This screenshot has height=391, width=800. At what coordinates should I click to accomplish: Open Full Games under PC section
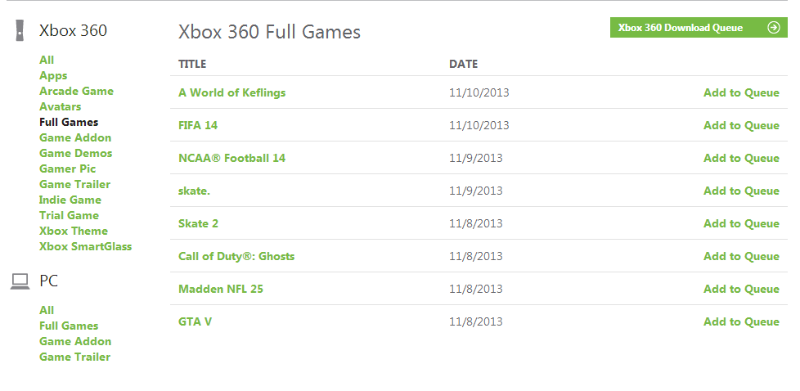pos(69,326)
